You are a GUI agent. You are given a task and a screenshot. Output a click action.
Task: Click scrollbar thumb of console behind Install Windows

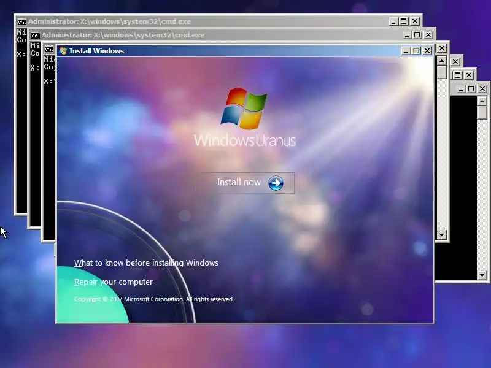click(x=441, y=72)
